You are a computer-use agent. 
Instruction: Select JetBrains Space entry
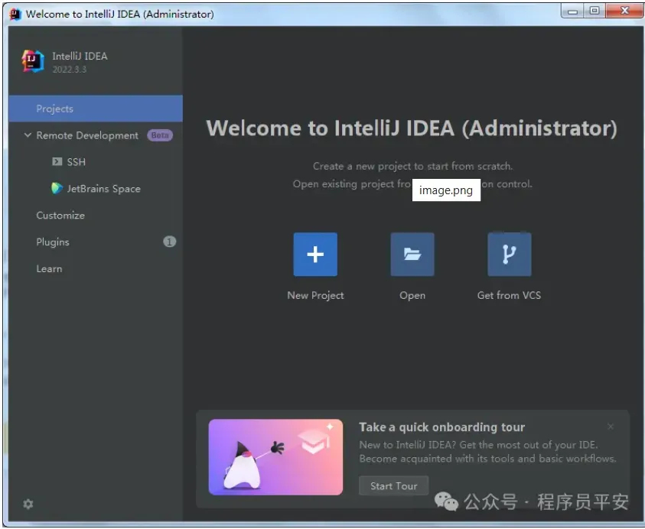coord(103,189)
